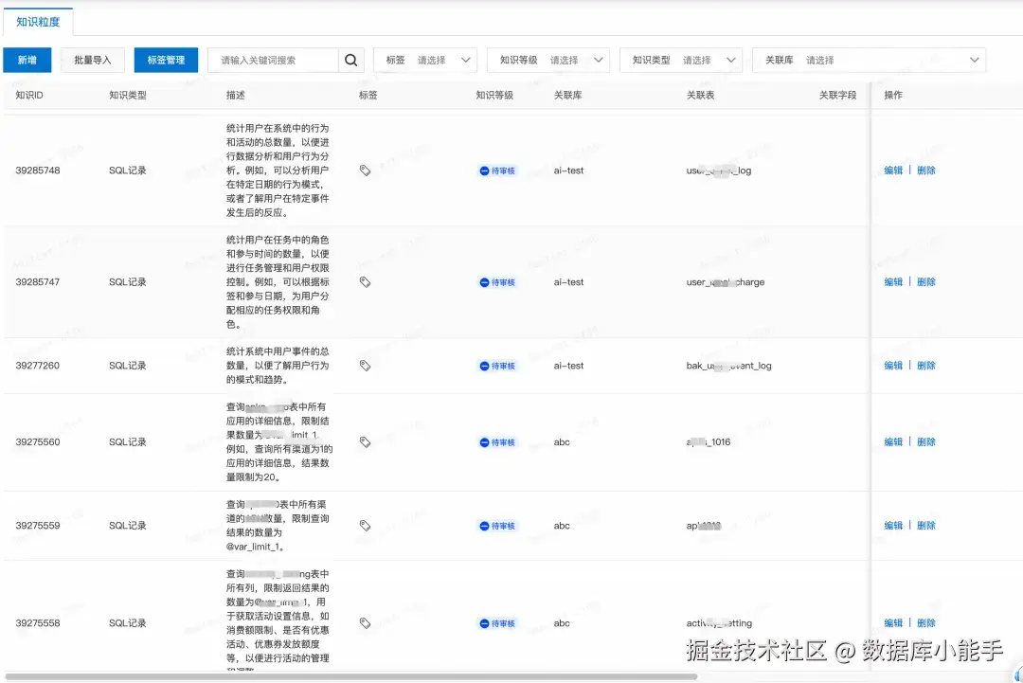Viewport: 1023px width, 683px height.
Task: Delete row 39275559 via 删除 link
Action: 926,525
